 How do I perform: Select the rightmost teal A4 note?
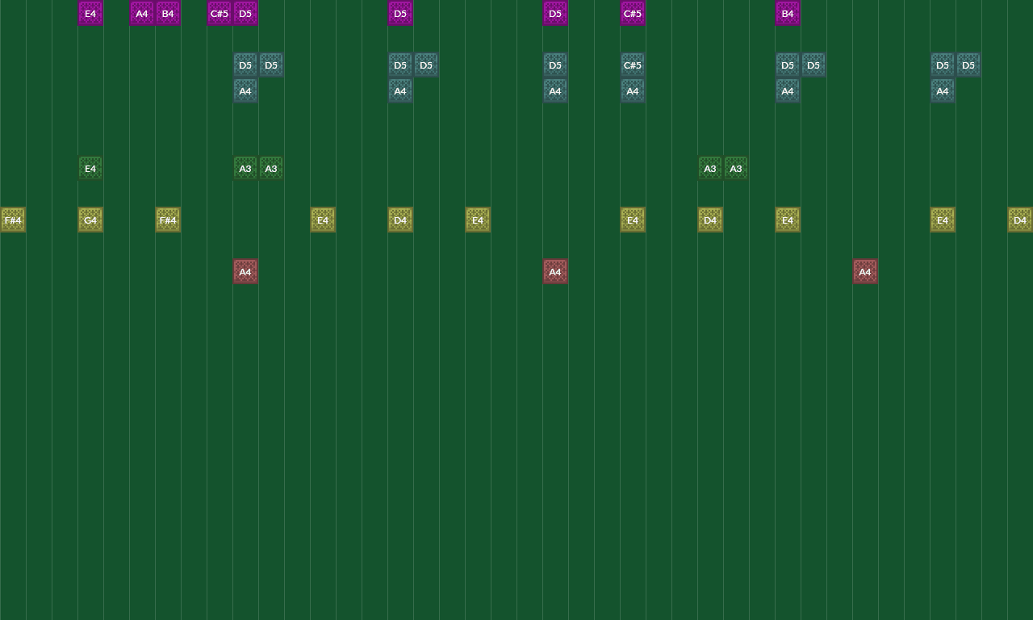click(x=943, y=90)
